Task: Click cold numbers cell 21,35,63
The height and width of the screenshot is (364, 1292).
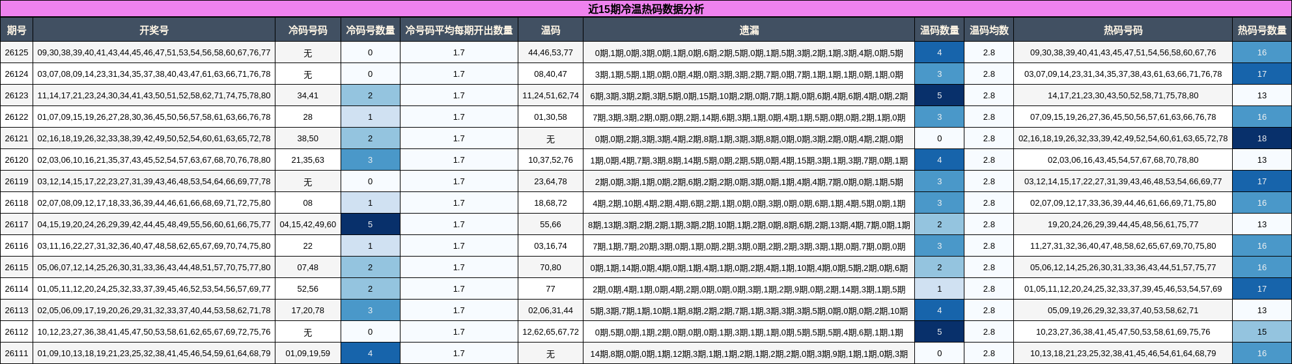Action: click(308, 160)
